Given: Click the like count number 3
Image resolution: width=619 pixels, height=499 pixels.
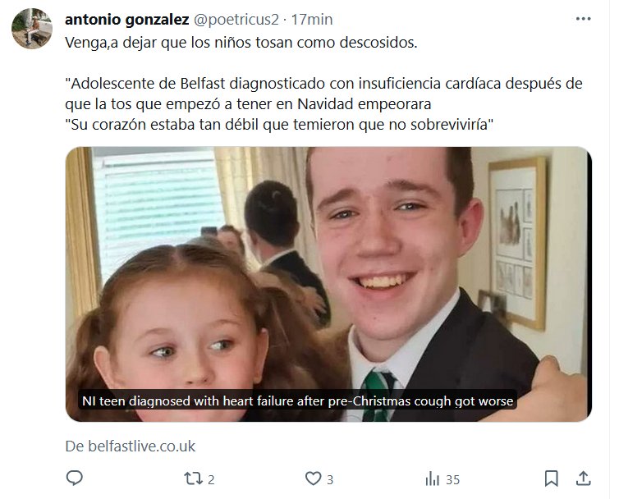Looking at the screenshot, I should (x=330, y=479).
